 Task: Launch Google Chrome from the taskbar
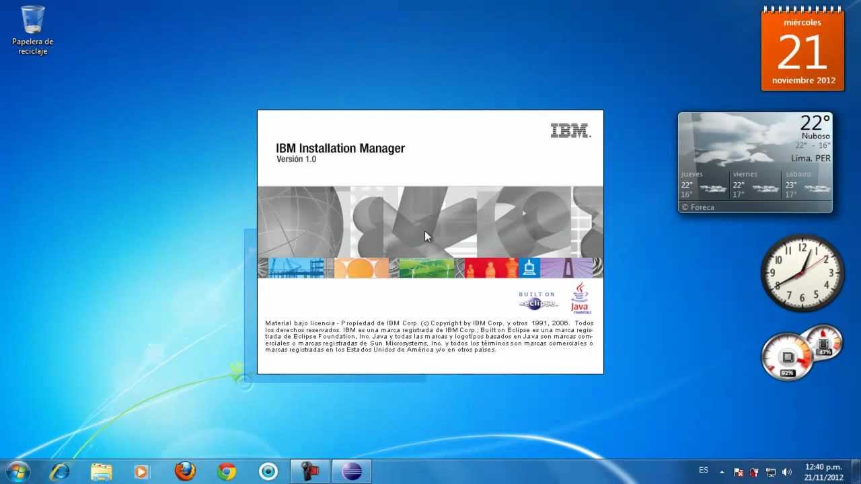(x=227, y=472)
